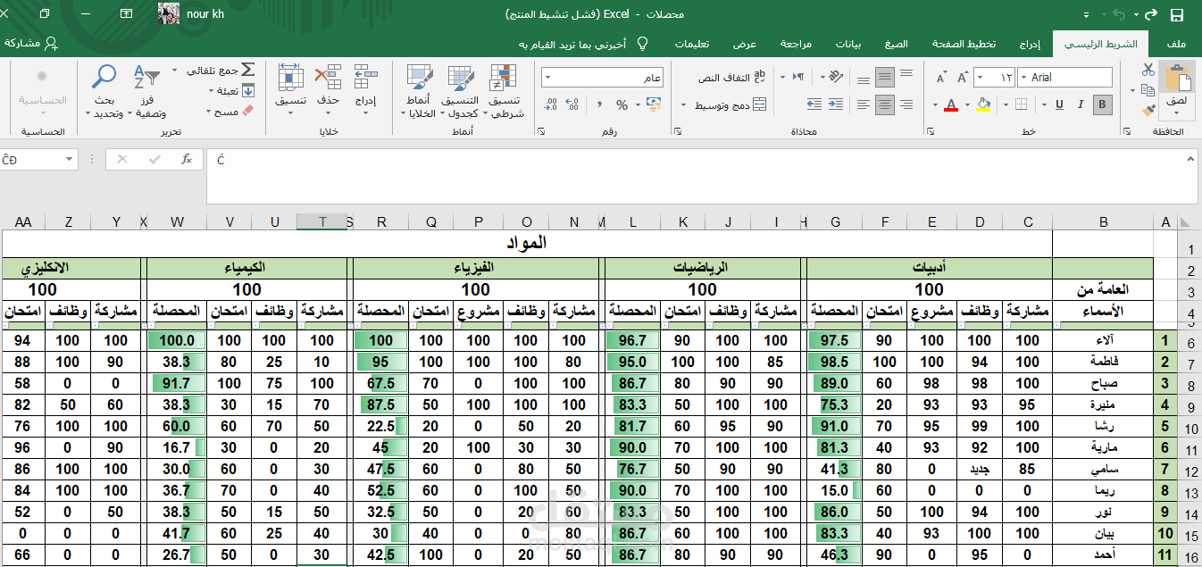Apply the red font color

pyautogui.click(x=950, y=105)
